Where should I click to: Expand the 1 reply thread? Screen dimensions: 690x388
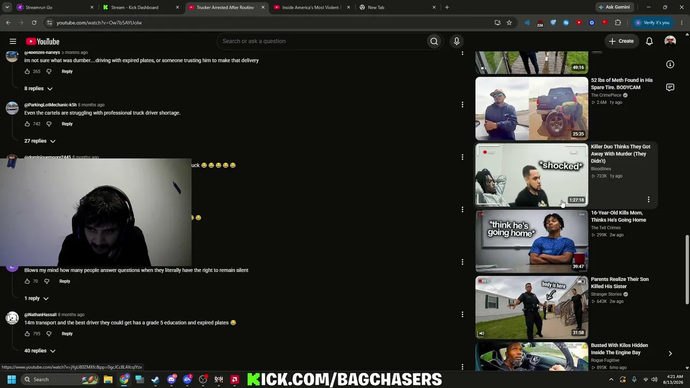[37, 299]
